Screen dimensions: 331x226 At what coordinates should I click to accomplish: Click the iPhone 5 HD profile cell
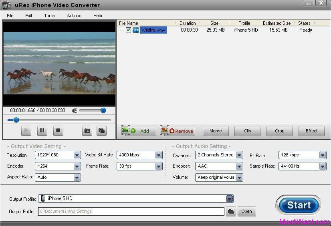tap(246, 30)
